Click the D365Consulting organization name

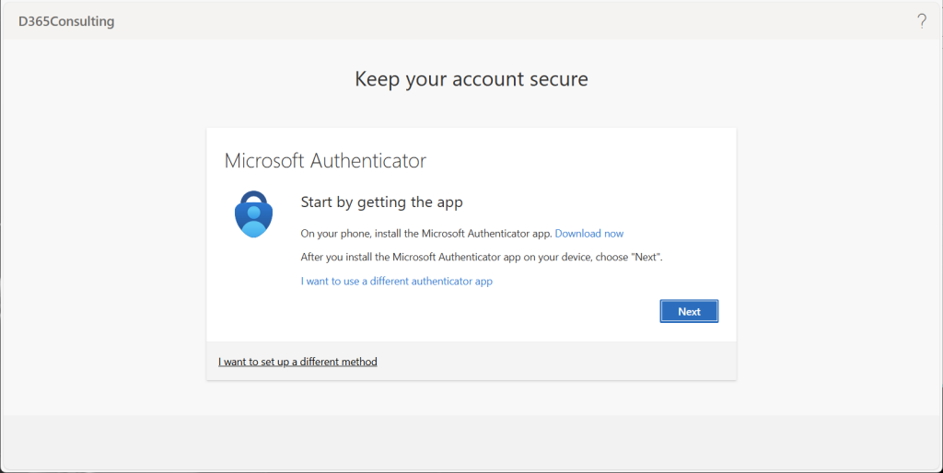click(x=66, y=21)
